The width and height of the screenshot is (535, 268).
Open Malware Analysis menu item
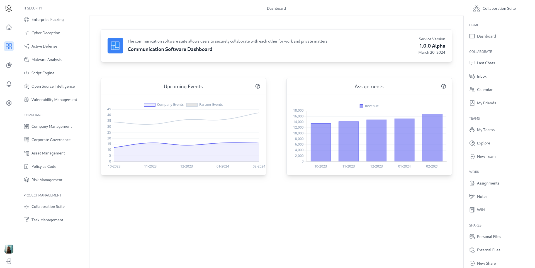(46, 60)
